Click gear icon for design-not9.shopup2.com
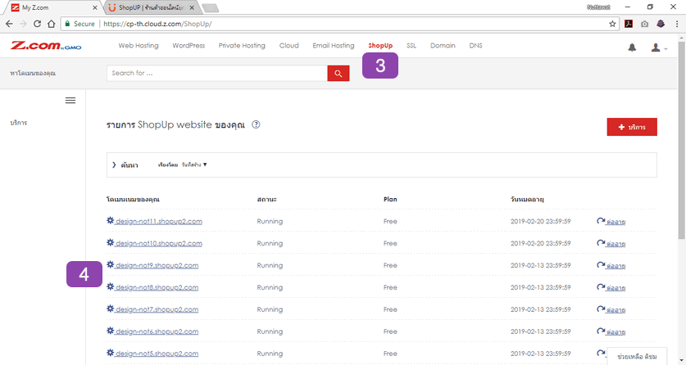Image resolution: width=686 pixels, height=365 pixels. (111, 264)
